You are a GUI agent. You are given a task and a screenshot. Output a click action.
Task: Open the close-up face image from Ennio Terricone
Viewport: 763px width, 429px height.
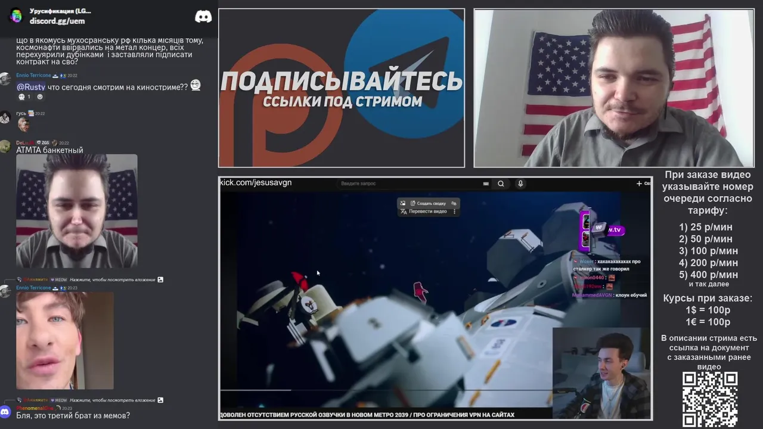tap(64, 340)
